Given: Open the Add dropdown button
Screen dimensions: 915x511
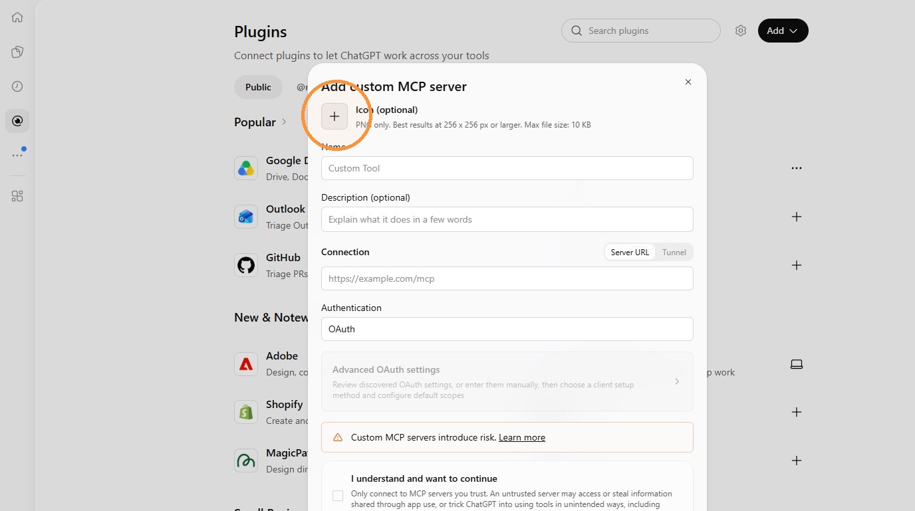Looking at the screenshot, I should tap(783, 31).
